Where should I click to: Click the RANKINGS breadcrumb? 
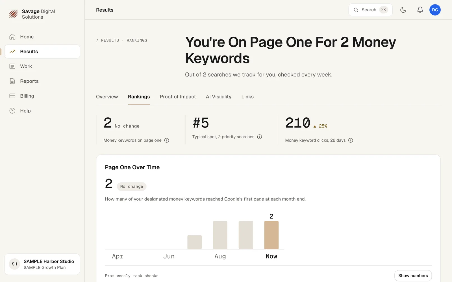[137, 40]
